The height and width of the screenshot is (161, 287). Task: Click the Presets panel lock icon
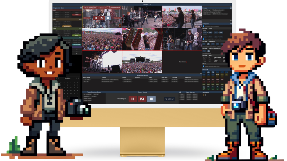[231, 8]
